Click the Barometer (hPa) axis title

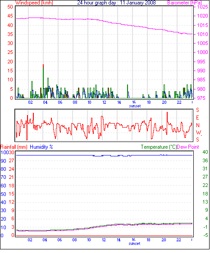click(184, 3)
